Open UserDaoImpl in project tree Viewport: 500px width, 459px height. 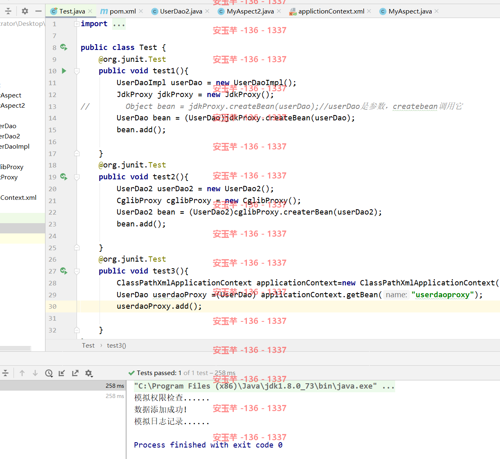pyautogui.click(x=15, y=146)
